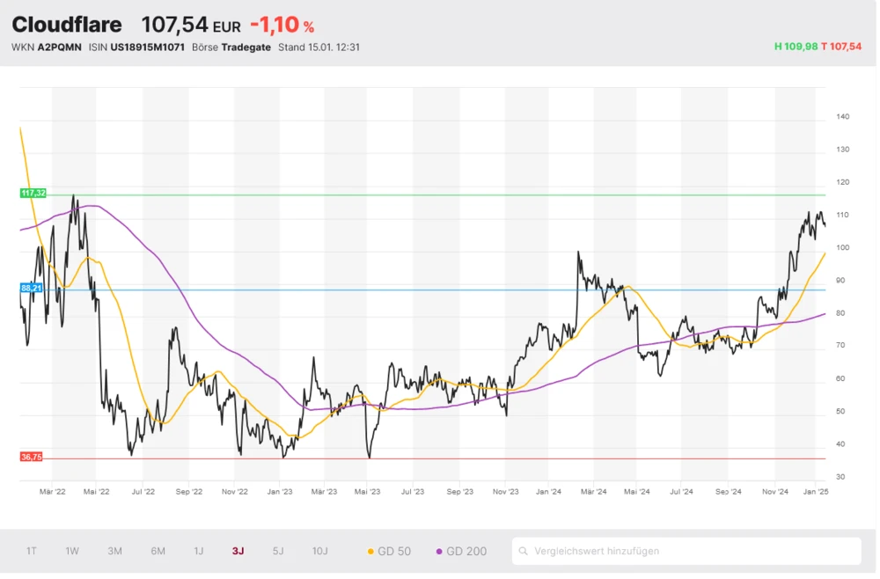880x579 pixels.
Task: Click the magnifier icon in the comparison search field
Action: [524, 552]
